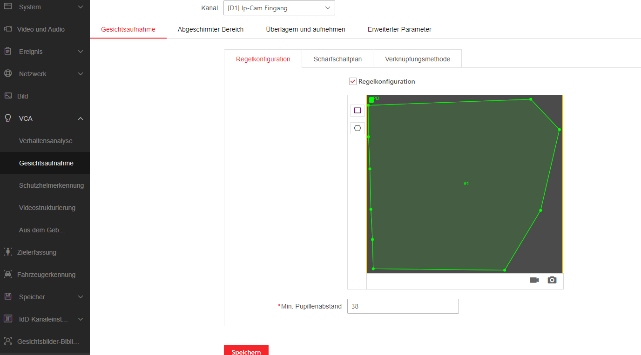Screen dimensions: 641x355
Task: Open the Abgeschirmter Bereich tab
Action: point(210,29)
